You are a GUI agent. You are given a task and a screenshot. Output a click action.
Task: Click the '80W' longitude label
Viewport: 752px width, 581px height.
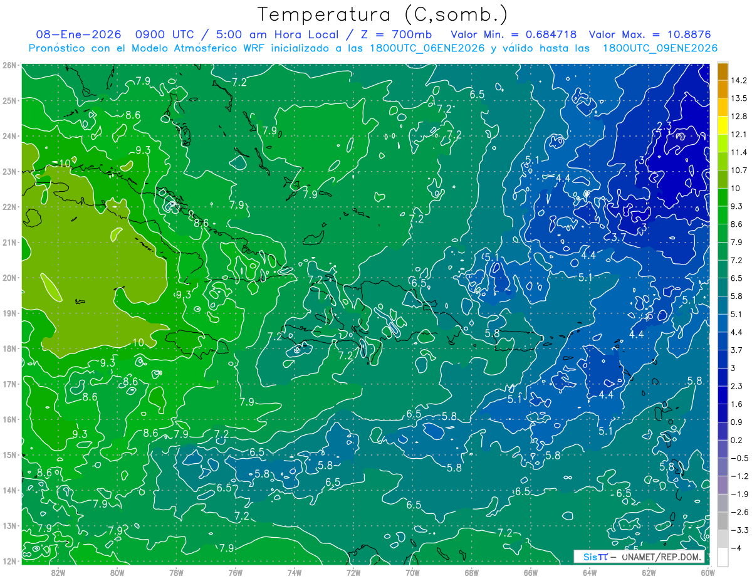point(117,573)
